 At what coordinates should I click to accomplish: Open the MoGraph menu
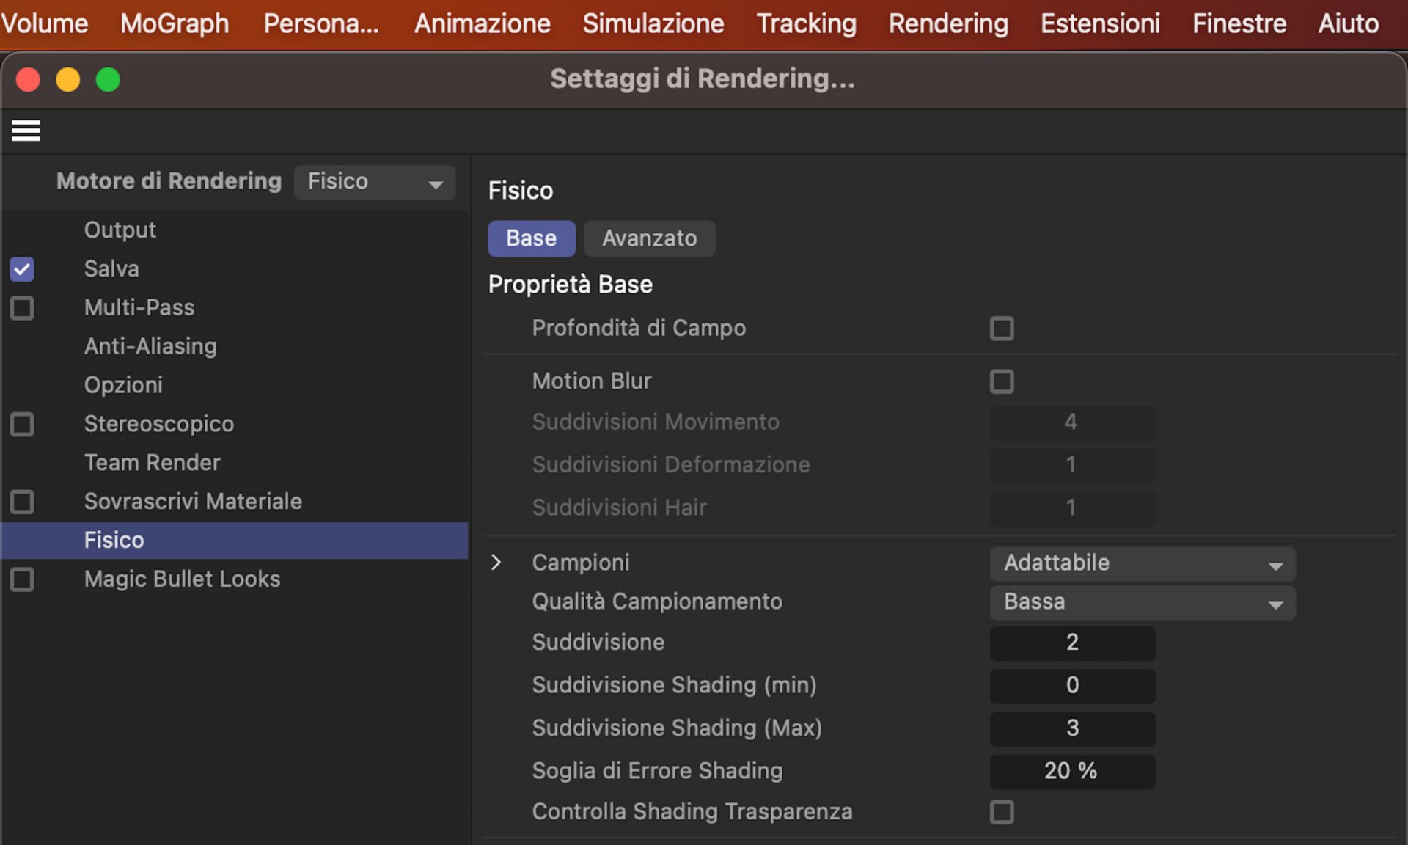(x=174, y=23)
